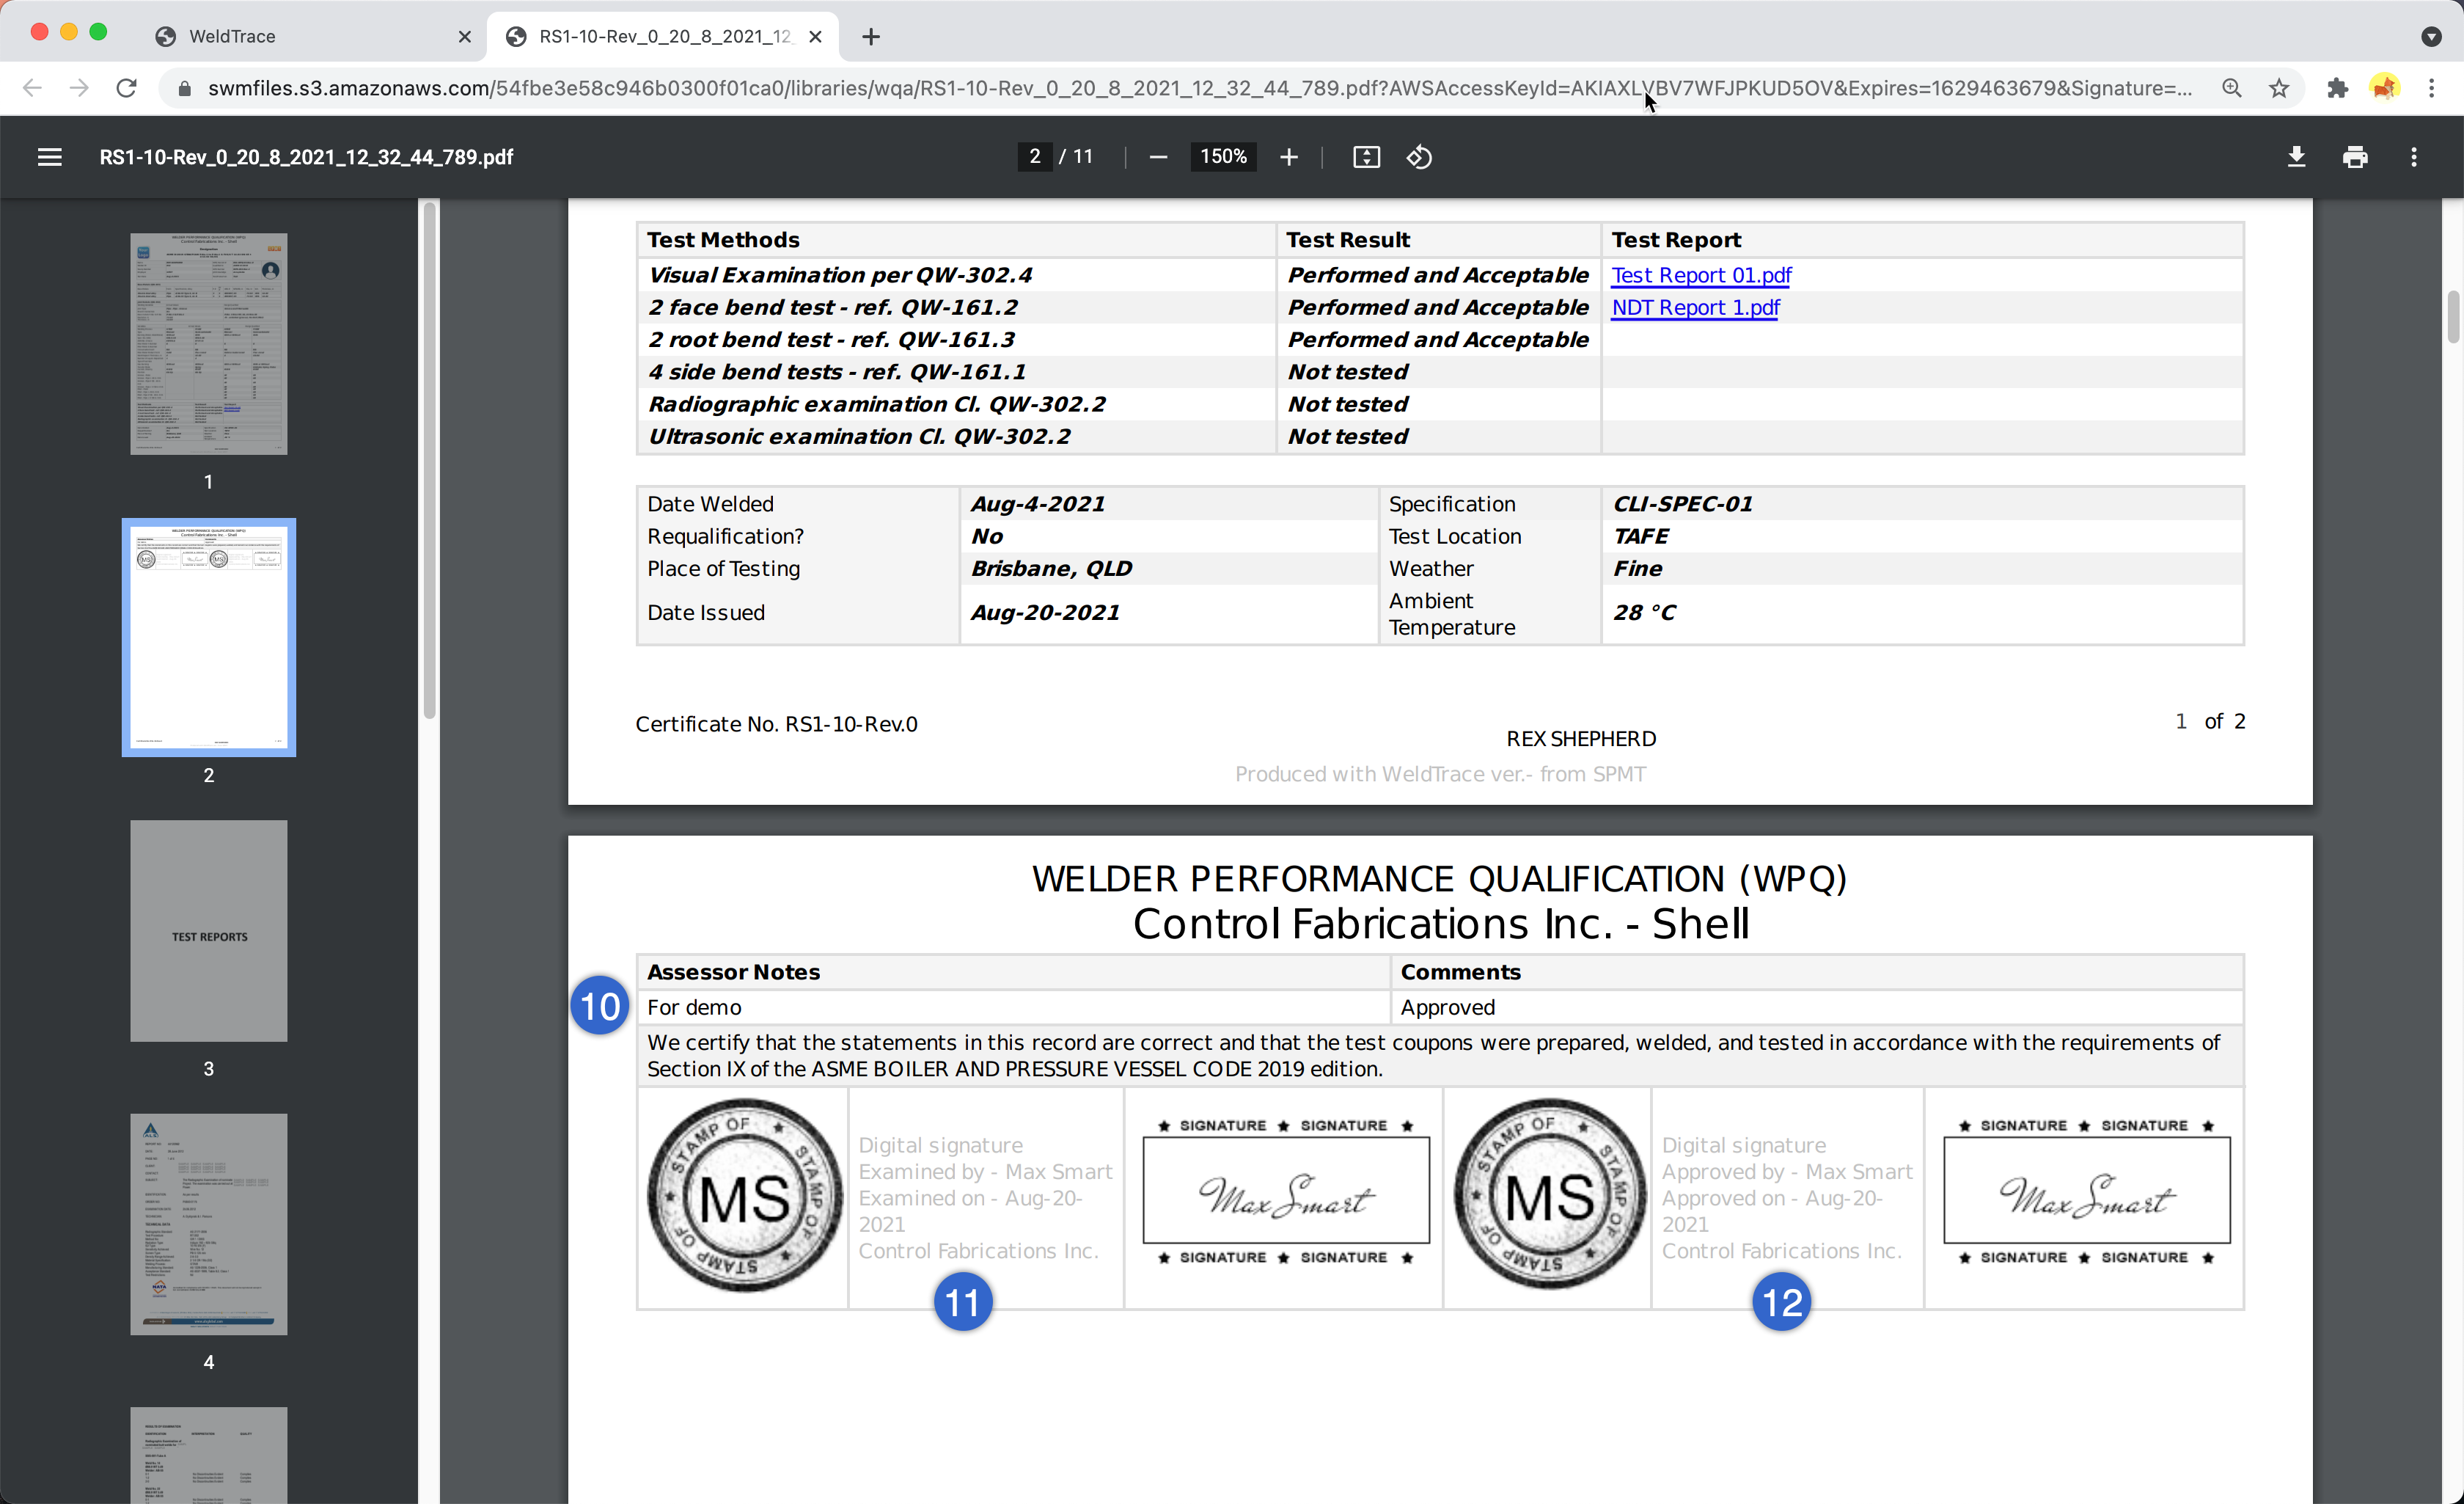Screen dimensions: 2464x1504
Task: Click the first Max Smart signature image
Action: click(x=1285, y=1191)
